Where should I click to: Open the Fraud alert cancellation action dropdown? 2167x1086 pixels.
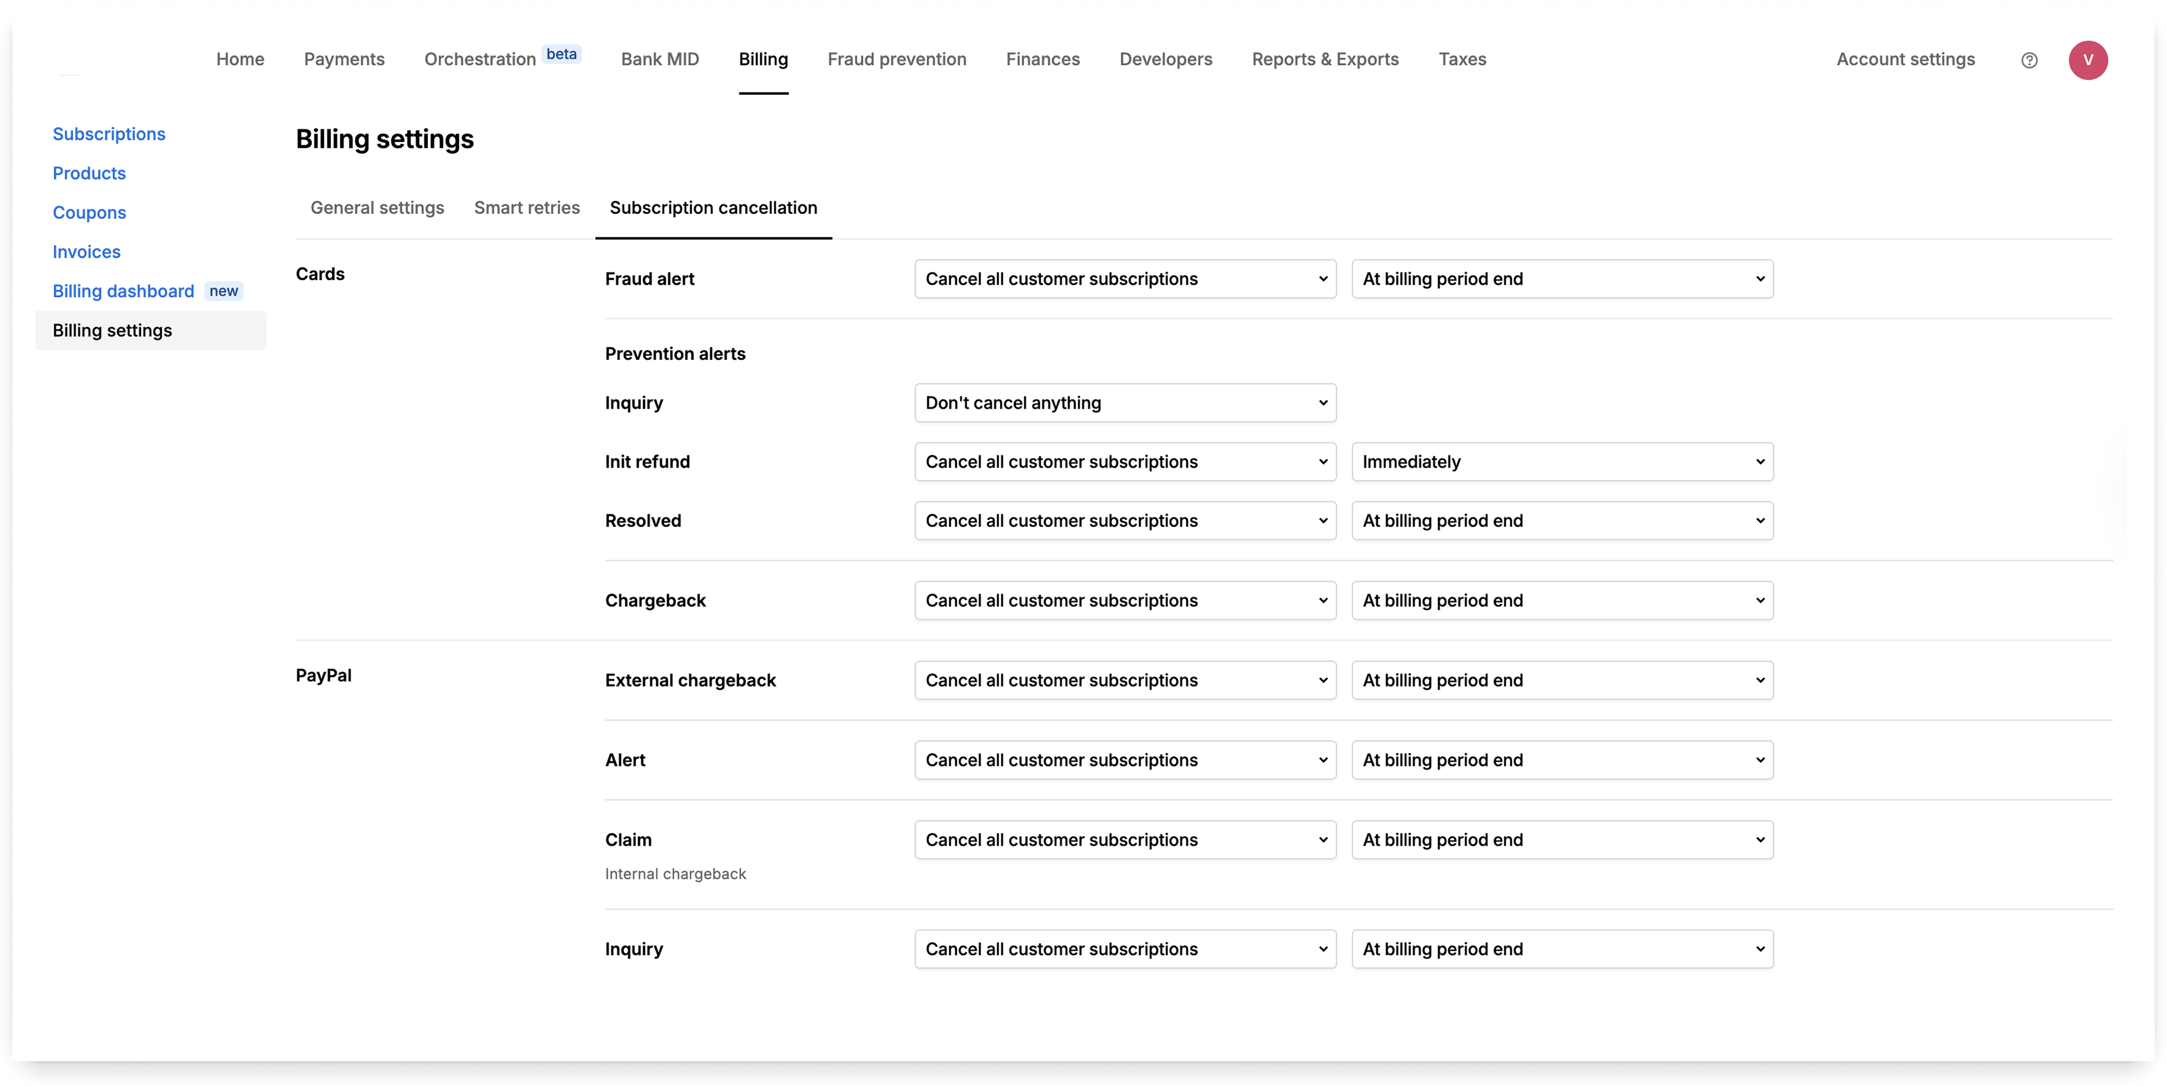pyautogui.click(x=1125, y=279)
